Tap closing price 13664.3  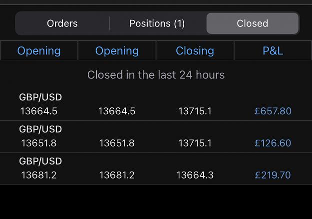coord(195,175)
